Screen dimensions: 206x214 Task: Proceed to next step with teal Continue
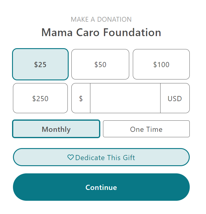tap(101, 187)
